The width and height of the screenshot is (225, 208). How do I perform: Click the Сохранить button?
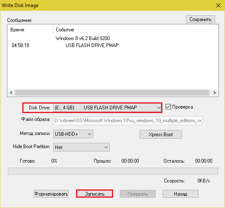pyautogui.click(x=200, y=19)
